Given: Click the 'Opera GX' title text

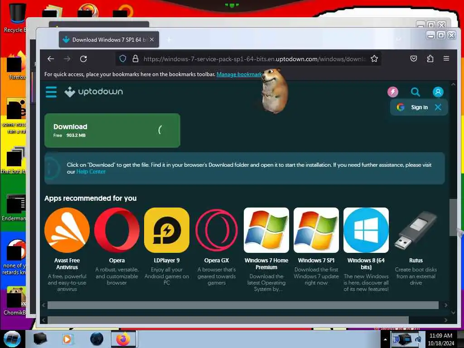Looking at the screenshot, I should pos(217,261).
